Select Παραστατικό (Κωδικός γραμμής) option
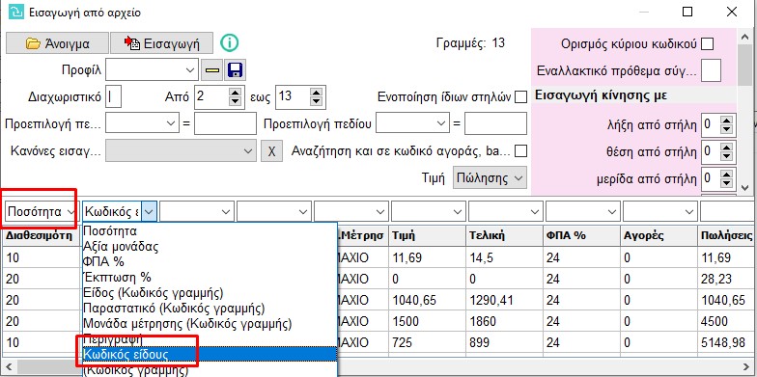The image size is (757, 377). [x=210, y=309]
